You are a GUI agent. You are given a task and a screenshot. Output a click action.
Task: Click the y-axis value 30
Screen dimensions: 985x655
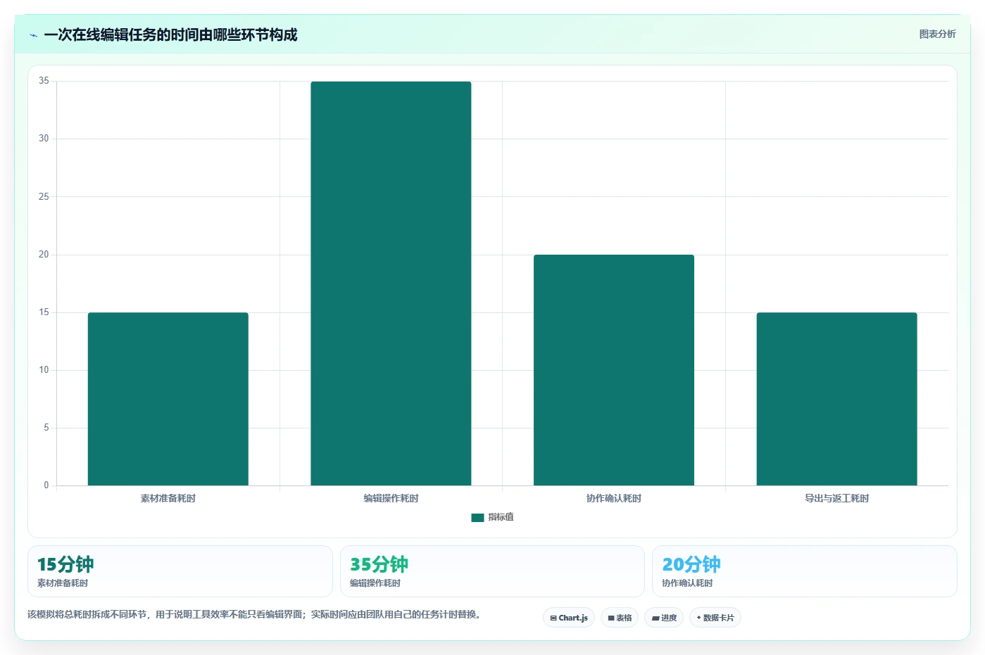pyautogui.click(x=44, y=139)
